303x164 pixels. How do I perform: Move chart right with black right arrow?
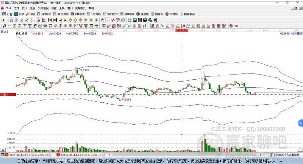click(66, 20)
